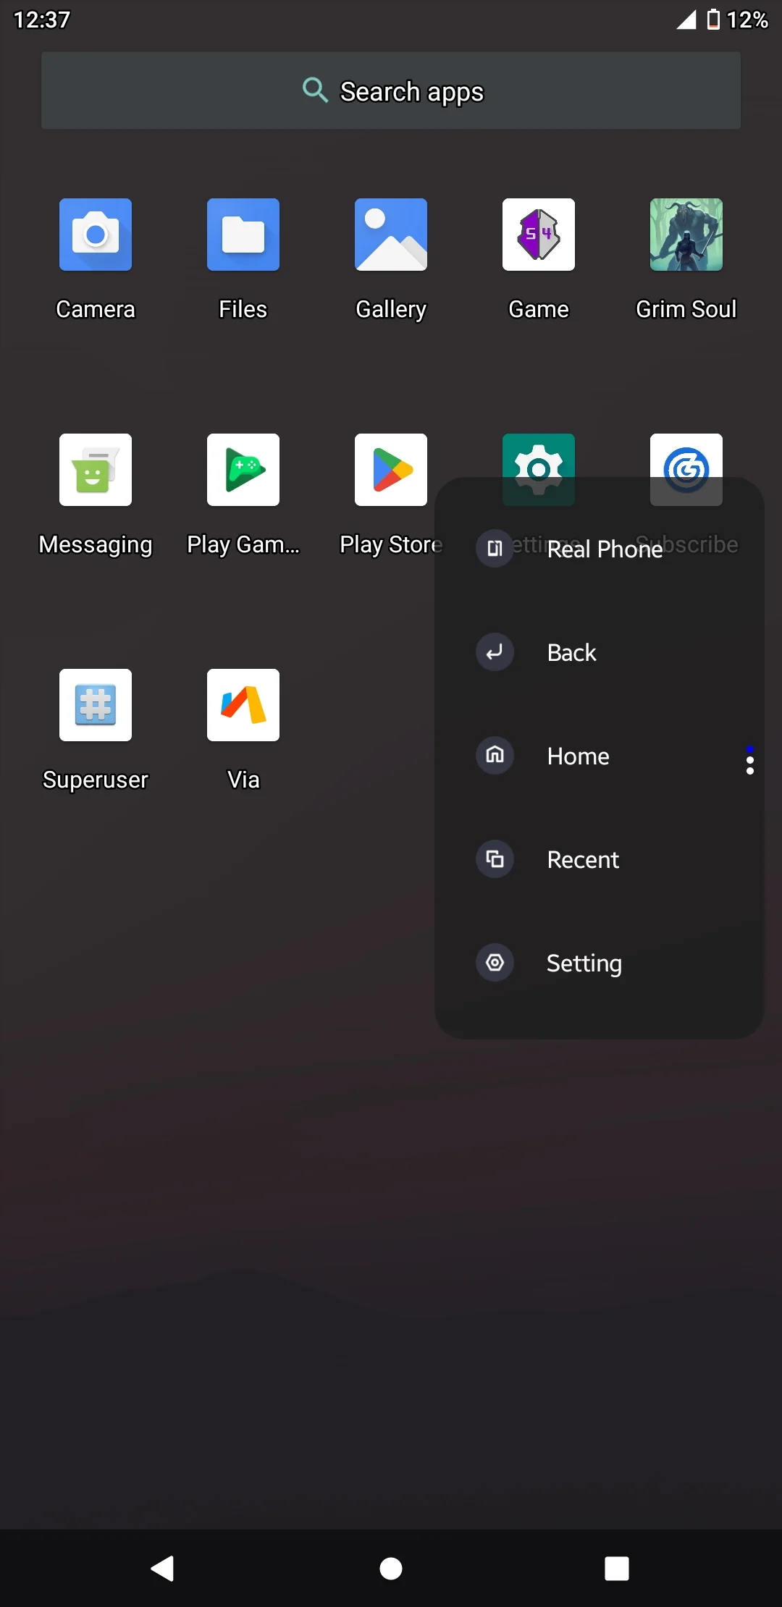The width and height of the screenshot is (782, 1607).
Task: Launch the Game app icon
Action: point(539,235)
